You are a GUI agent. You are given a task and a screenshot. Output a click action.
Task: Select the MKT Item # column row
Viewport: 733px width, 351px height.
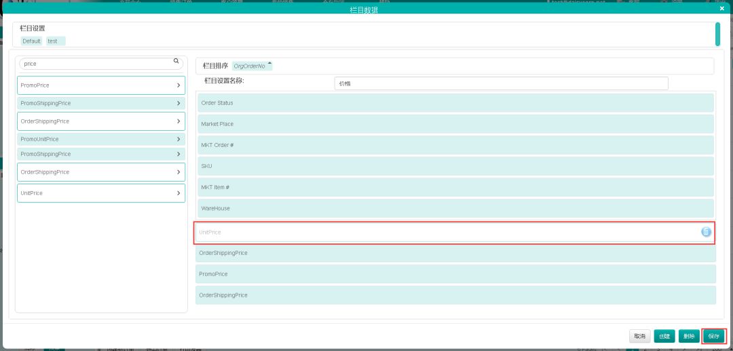[455, 187]
